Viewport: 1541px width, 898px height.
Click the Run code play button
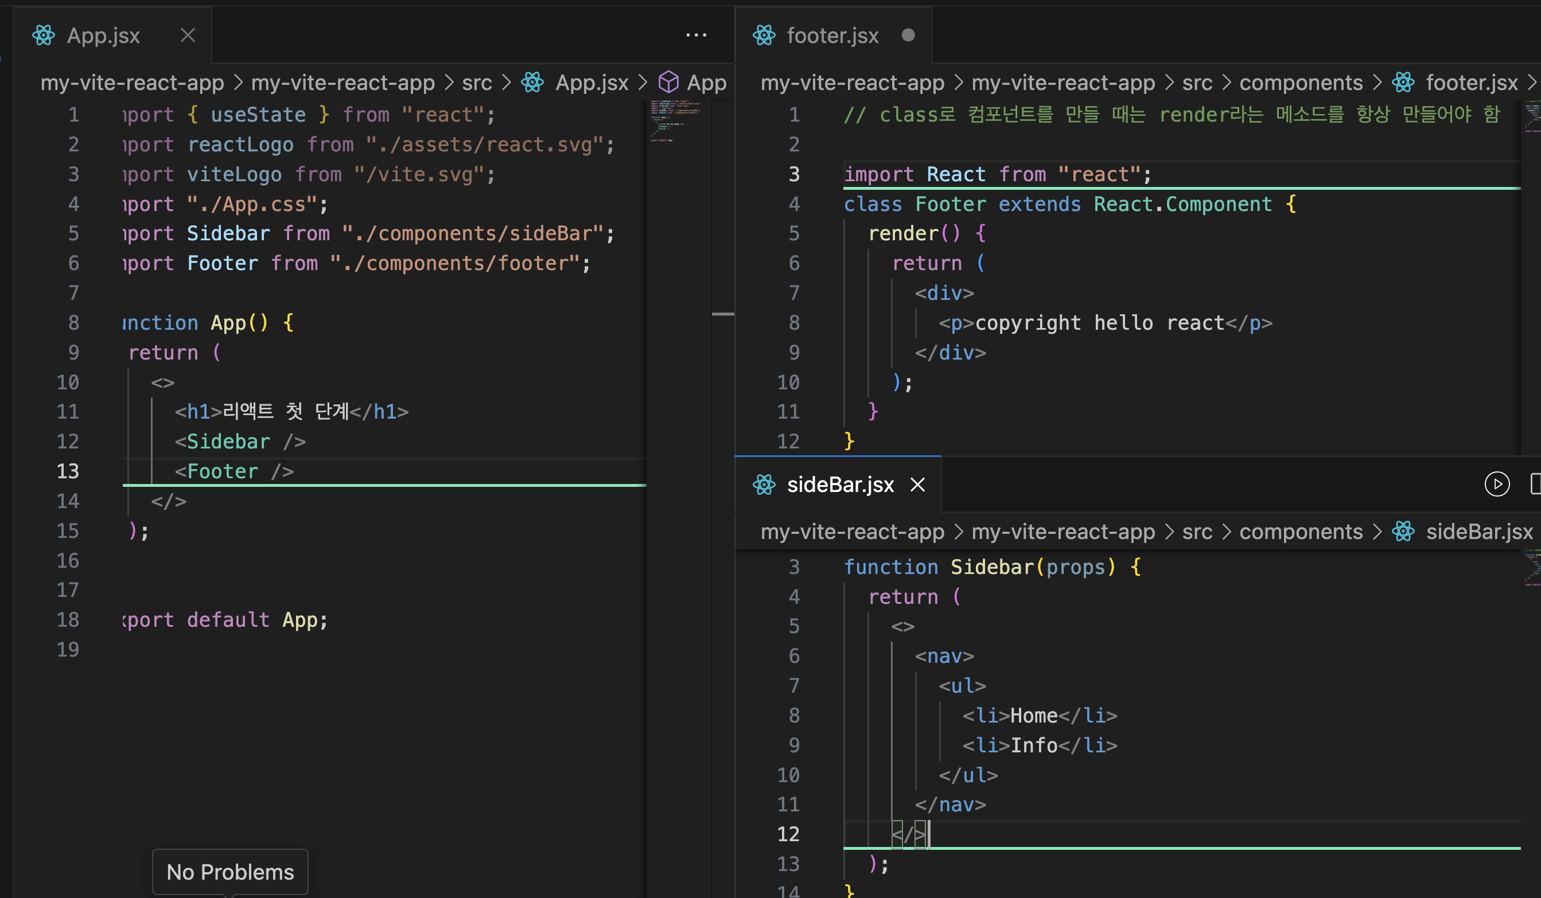(x=1496, y=484)
